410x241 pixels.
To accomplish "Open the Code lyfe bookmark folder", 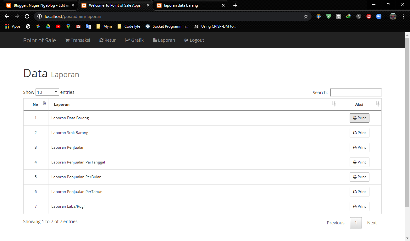I will (129, 26).
